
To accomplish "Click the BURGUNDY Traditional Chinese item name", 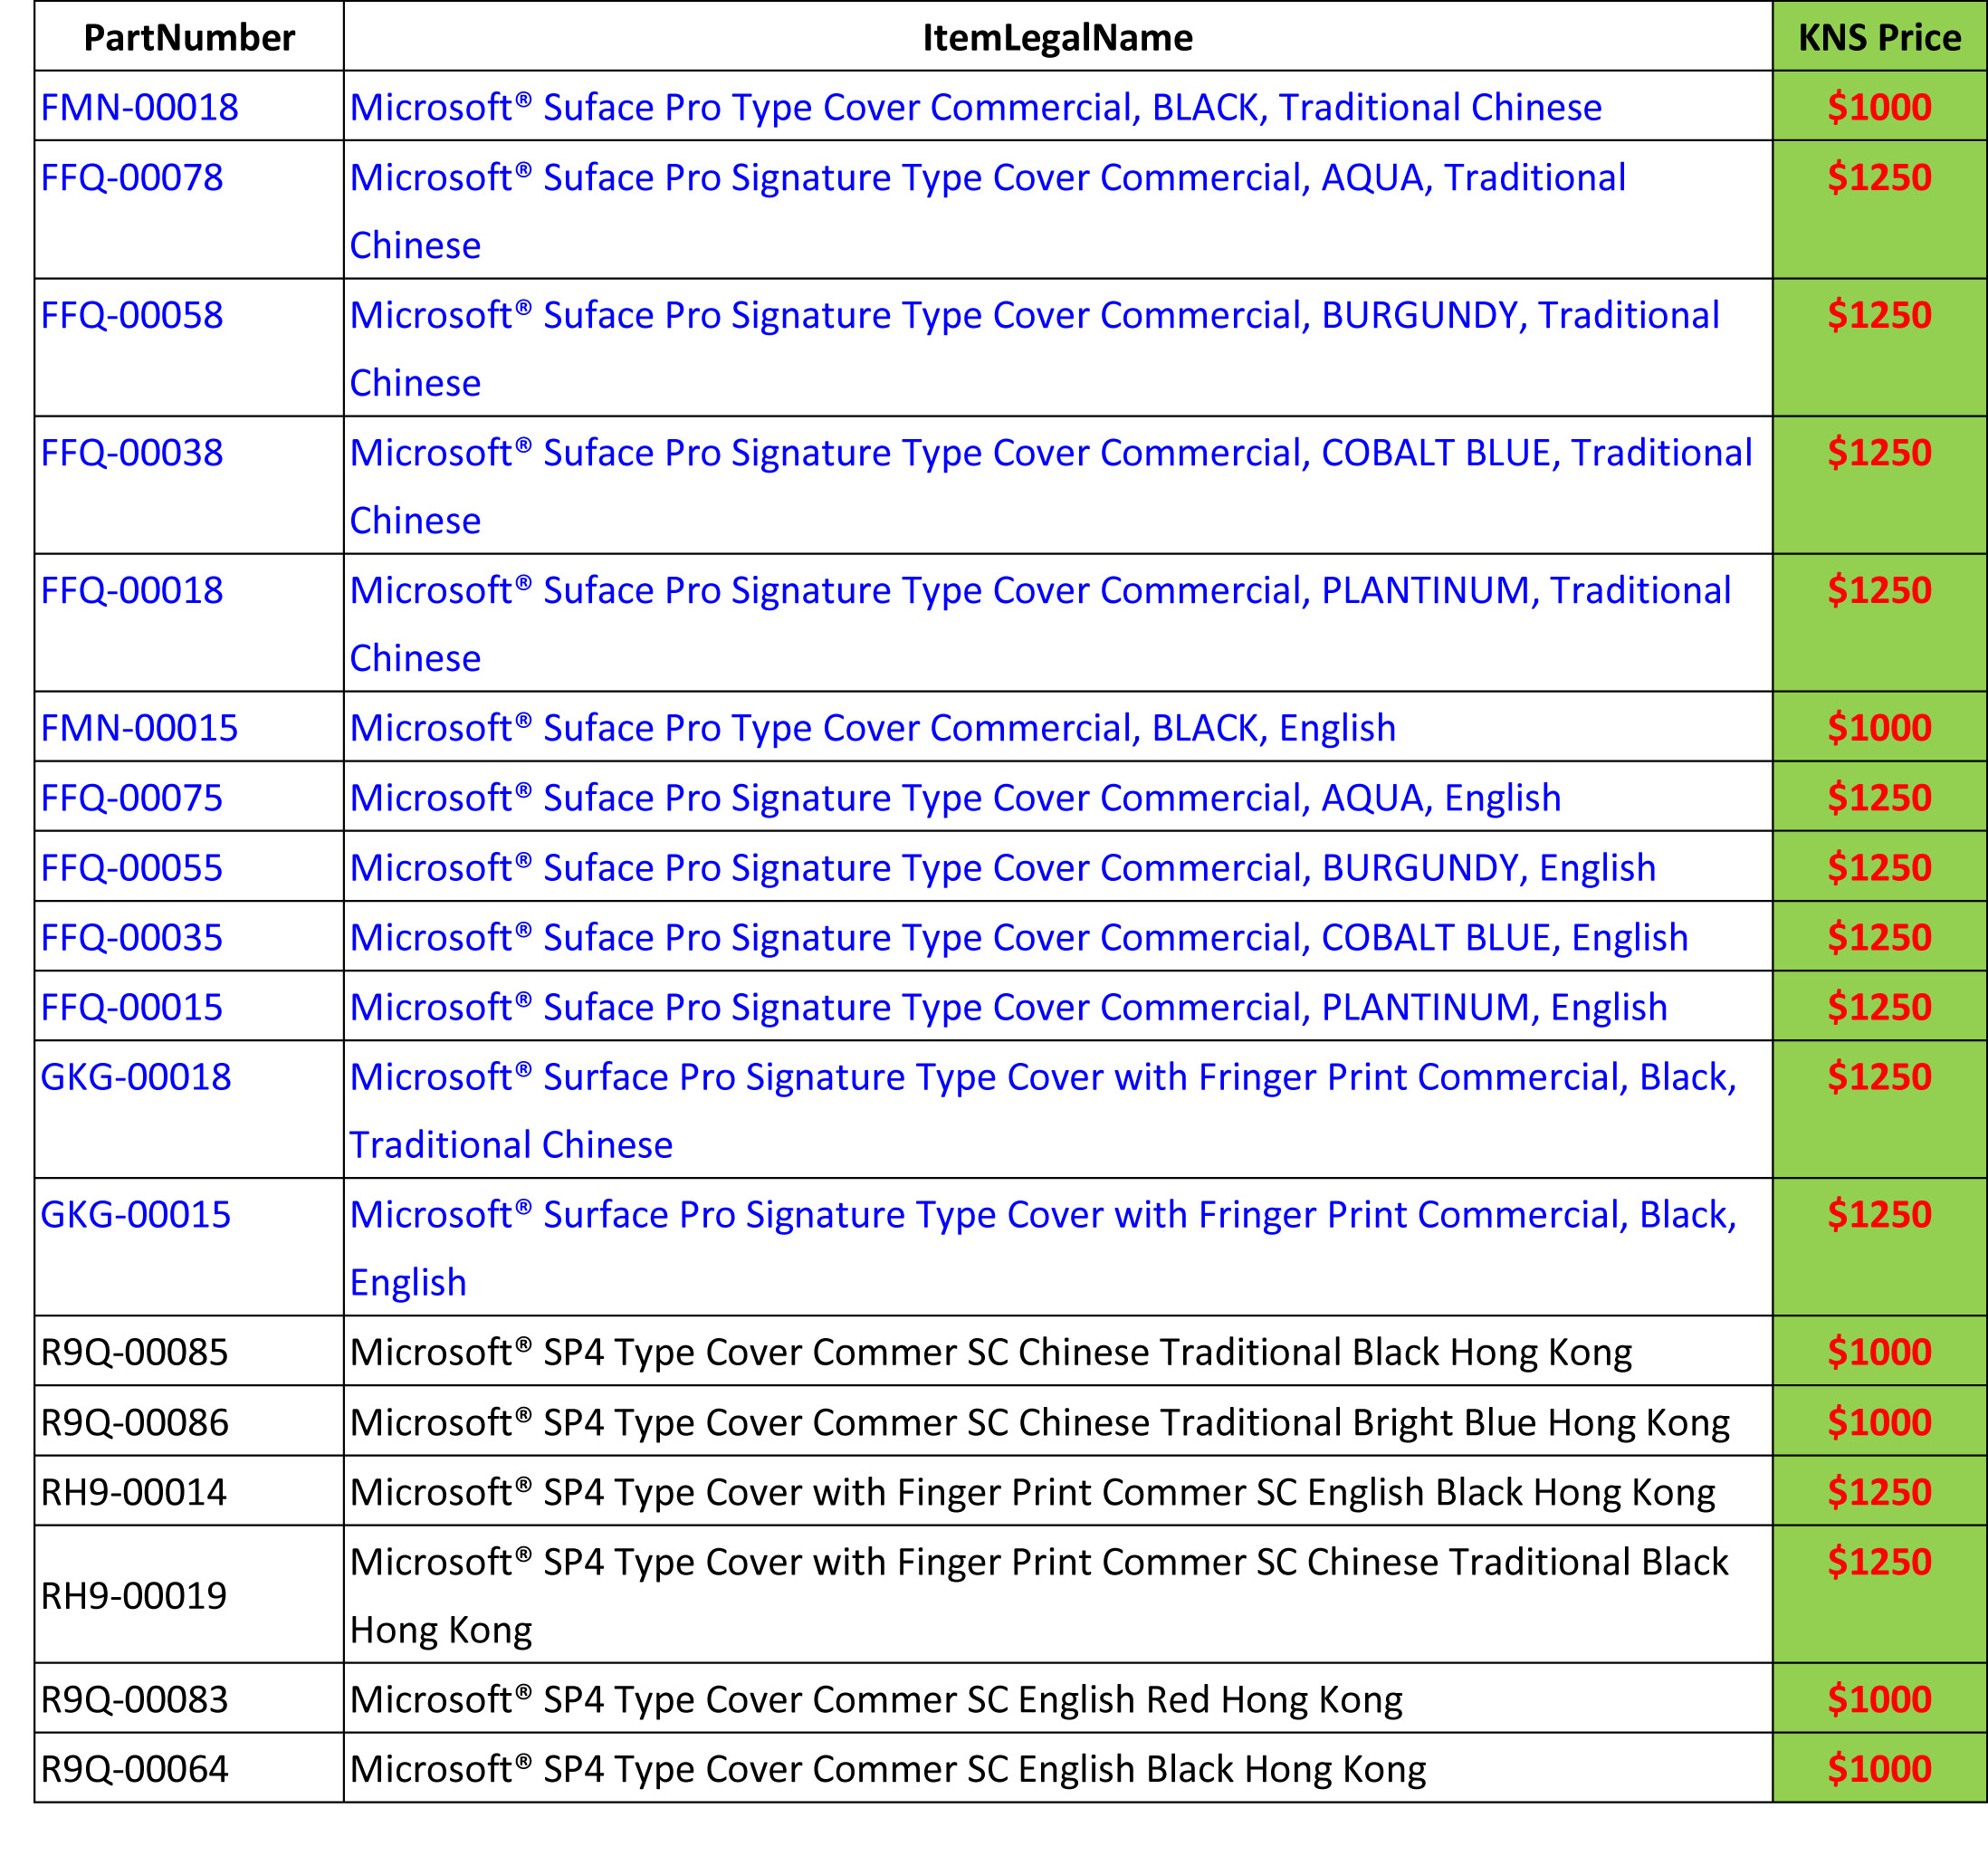I will point(1035,349).
